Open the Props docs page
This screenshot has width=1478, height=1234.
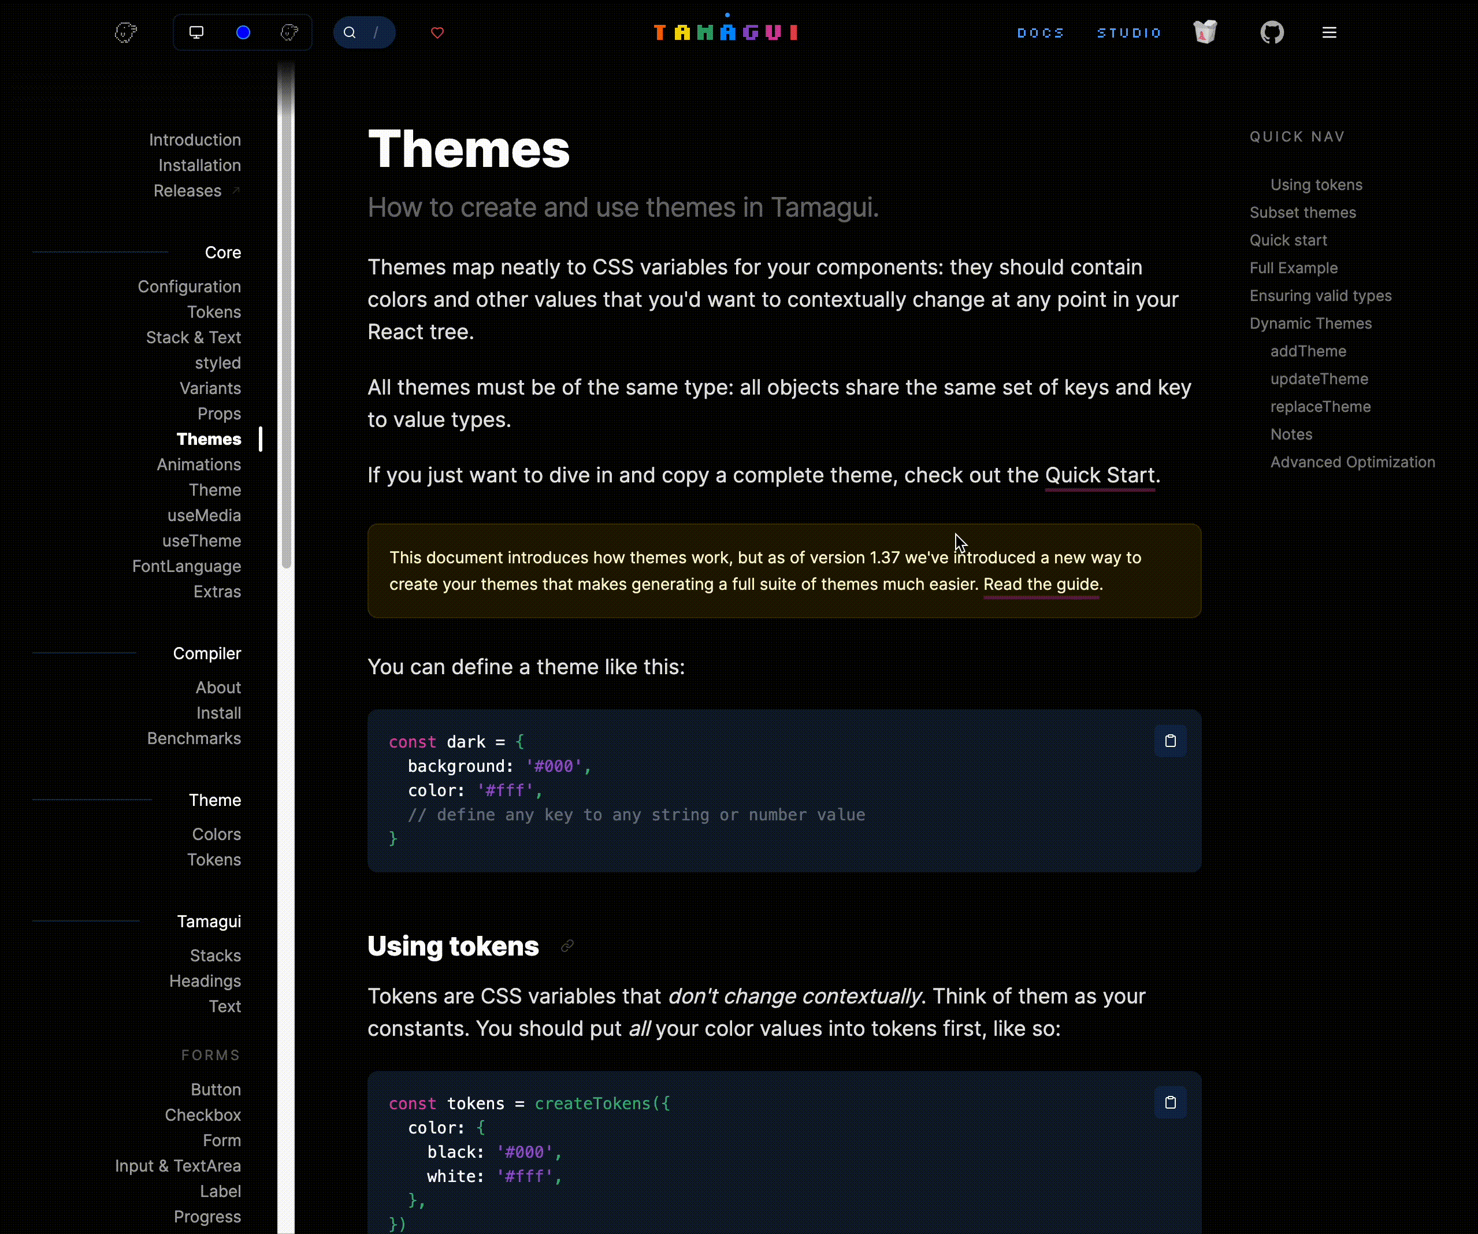(x=219, y=414)
